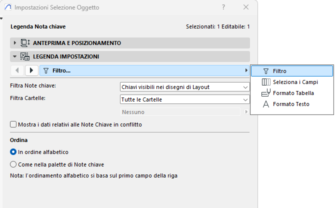Go to the next settings page arrow
336x208 pixels.
point(31,71)
